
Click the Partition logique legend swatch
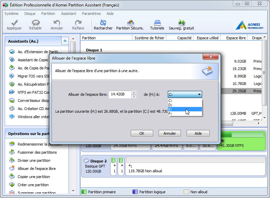tap(135, 192)
